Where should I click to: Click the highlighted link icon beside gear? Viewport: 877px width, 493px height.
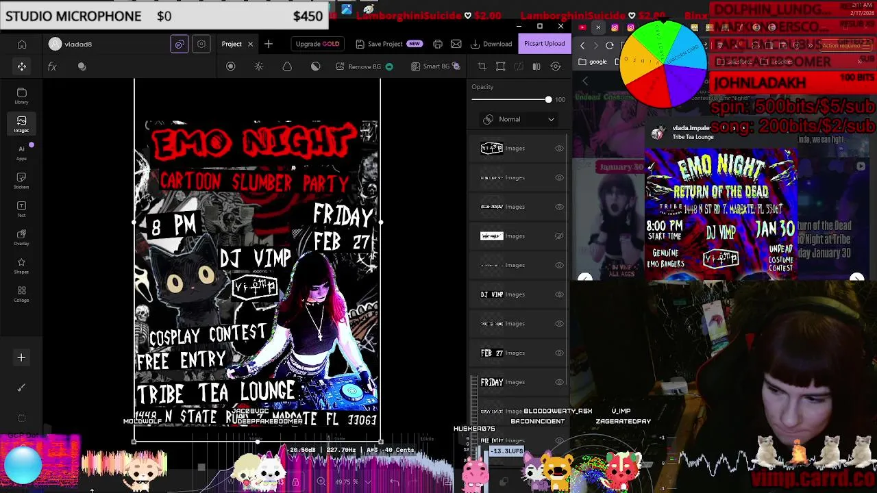click(x=180, y=44)
